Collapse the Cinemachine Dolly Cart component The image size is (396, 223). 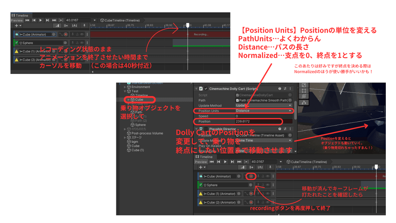[x=196, y=89]
